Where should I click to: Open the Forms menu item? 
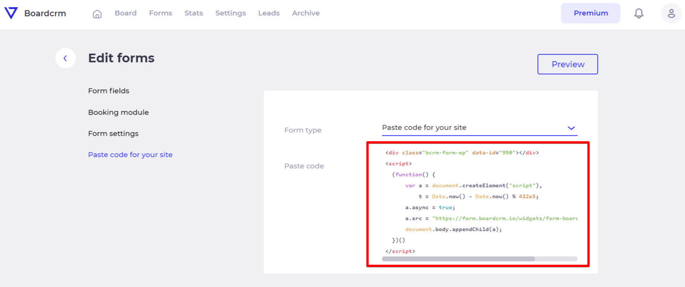(x=161, y=13)
